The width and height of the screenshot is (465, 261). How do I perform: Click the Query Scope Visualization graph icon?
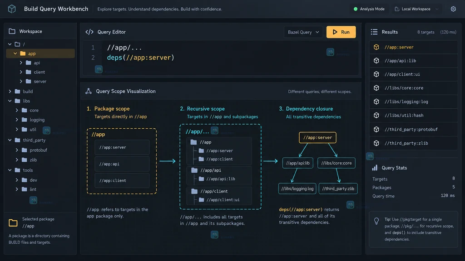point(89,91)
